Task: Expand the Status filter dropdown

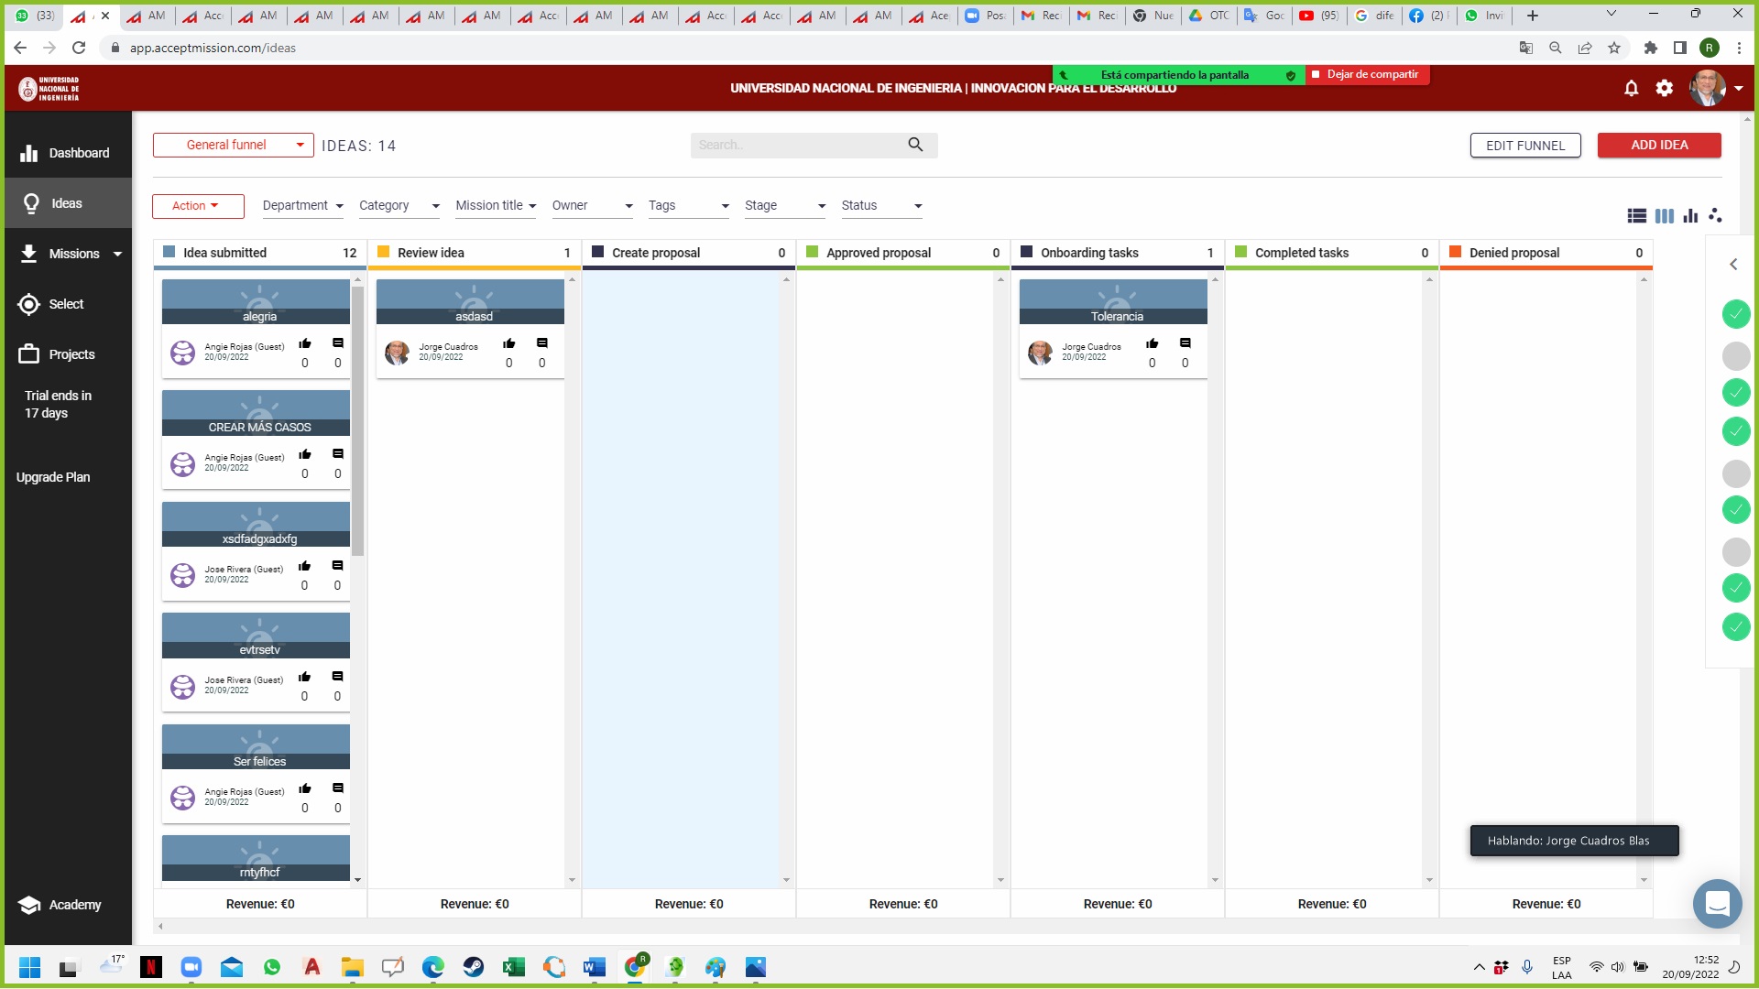Action: [x=881, y=206]
